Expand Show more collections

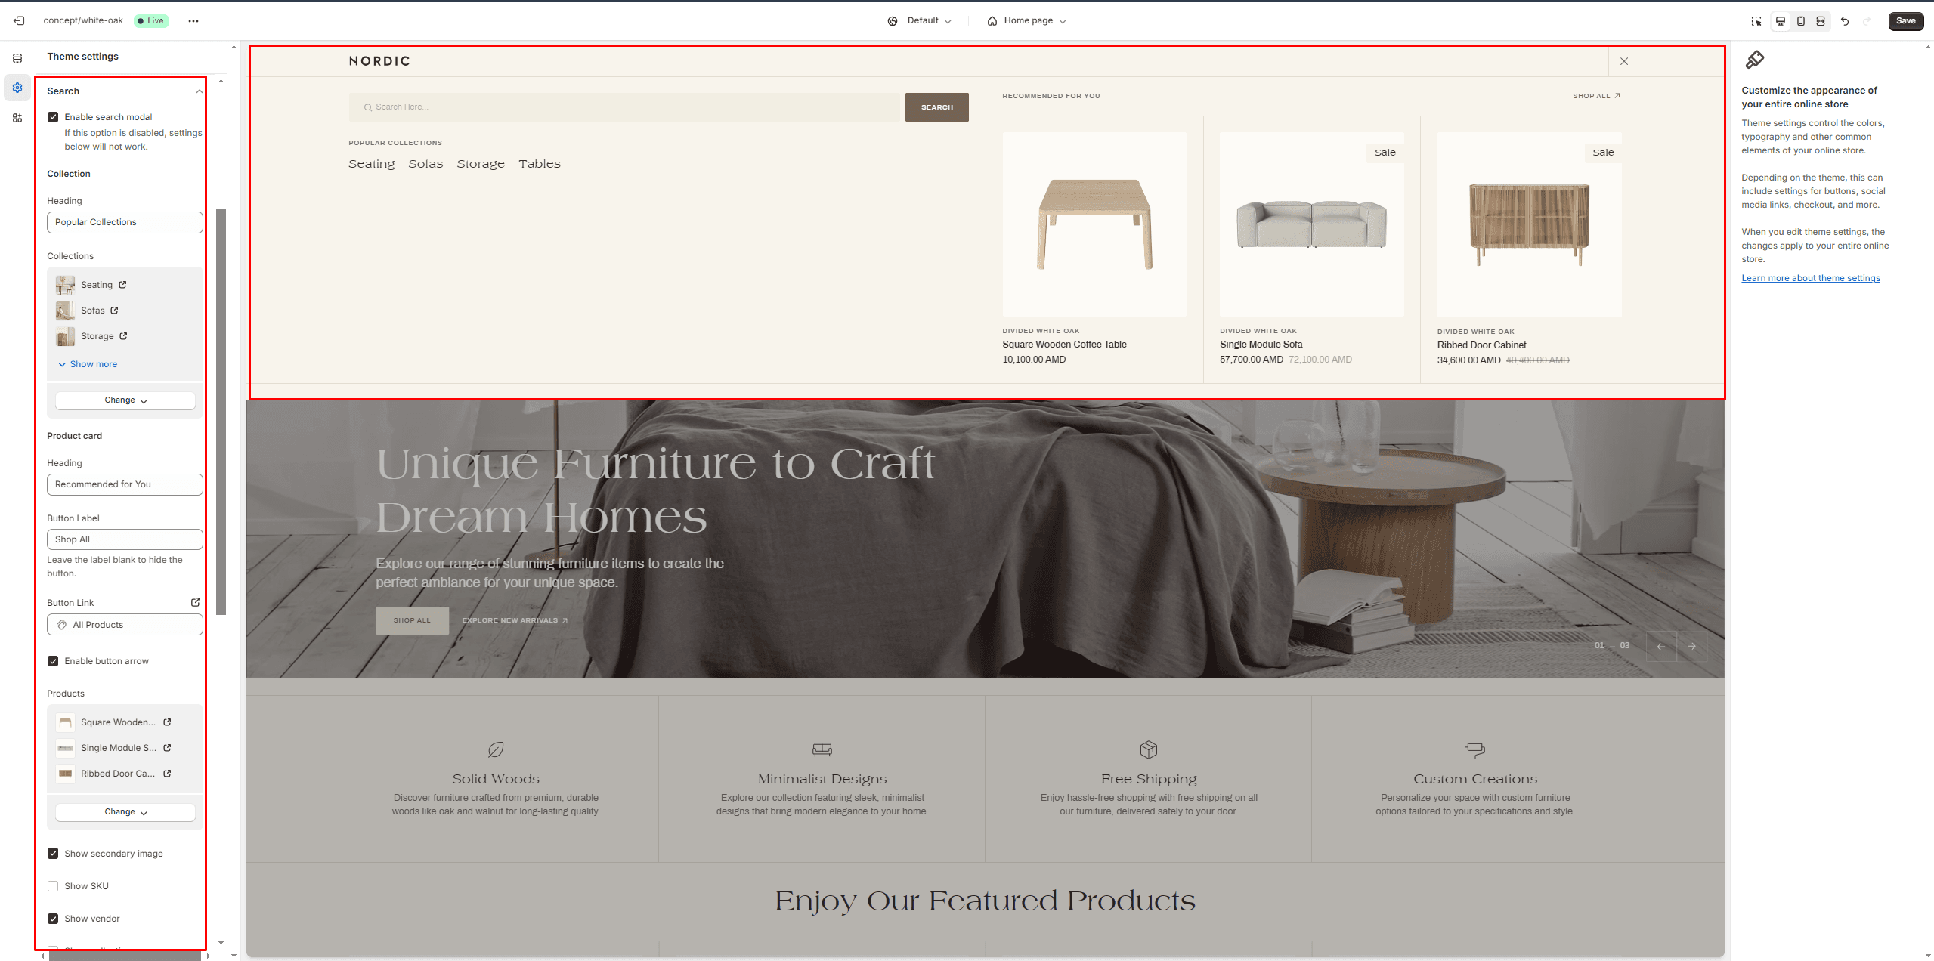coord(88,364)
